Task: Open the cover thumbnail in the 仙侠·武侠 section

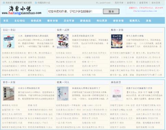Action: coord(63,41)
